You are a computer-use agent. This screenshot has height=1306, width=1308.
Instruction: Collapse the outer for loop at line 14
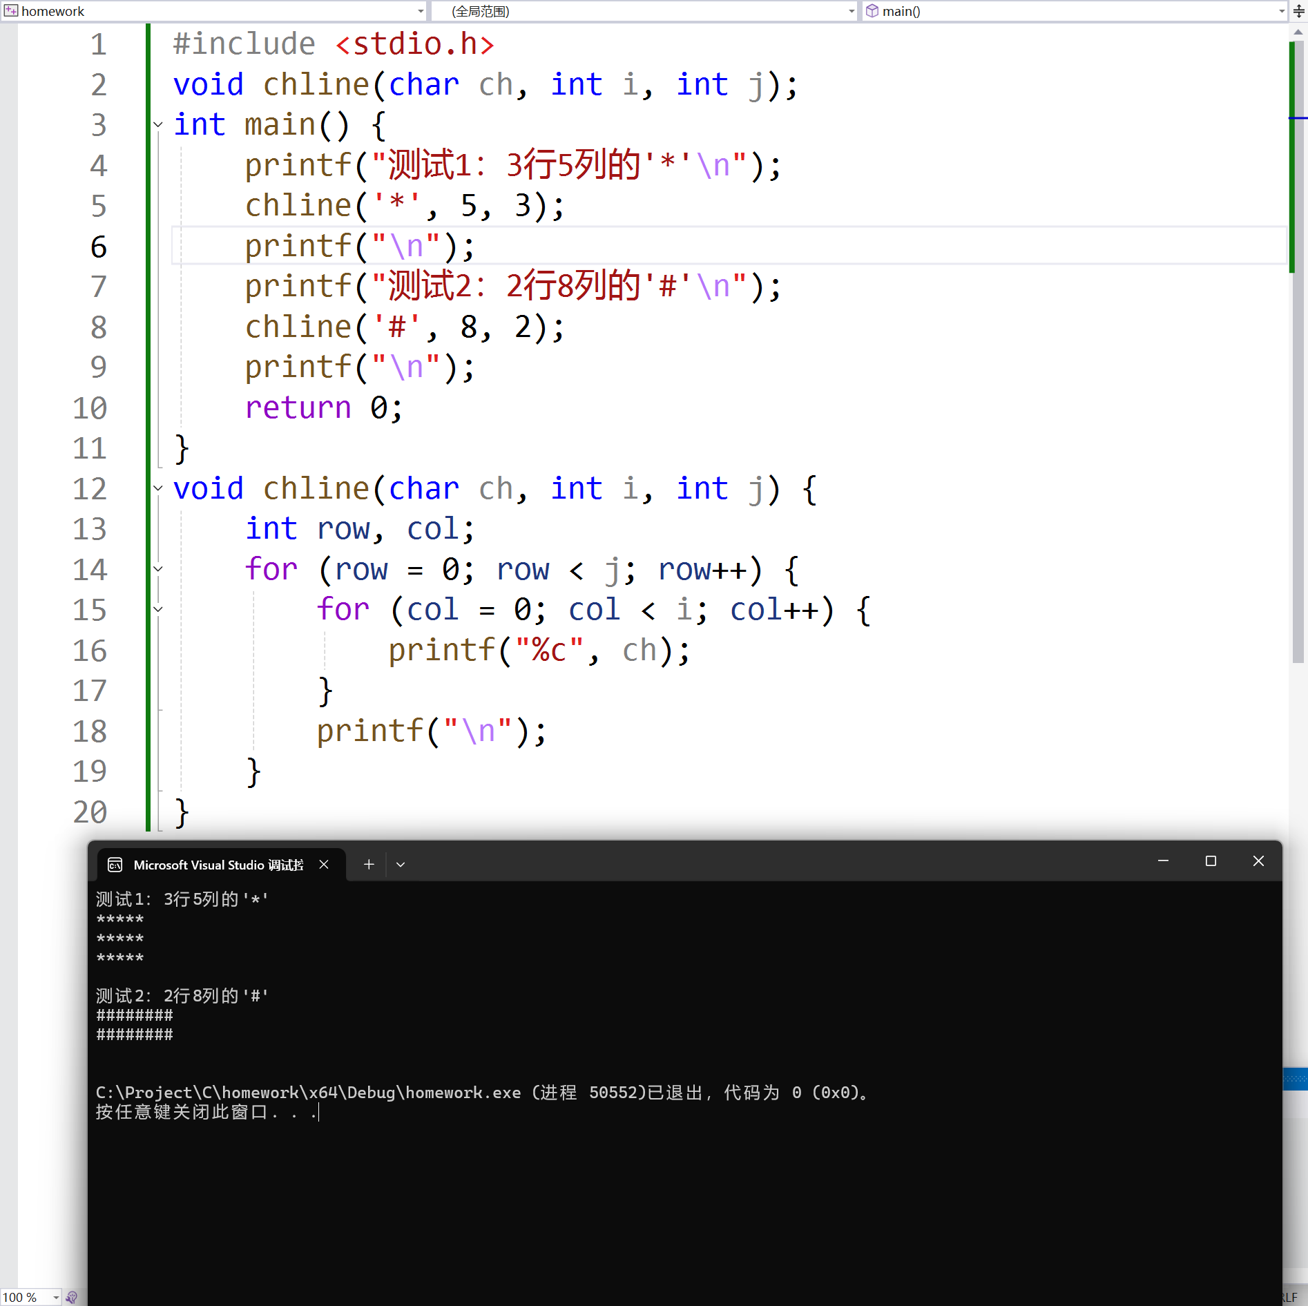pyautogui.click(x=158, y=569)
